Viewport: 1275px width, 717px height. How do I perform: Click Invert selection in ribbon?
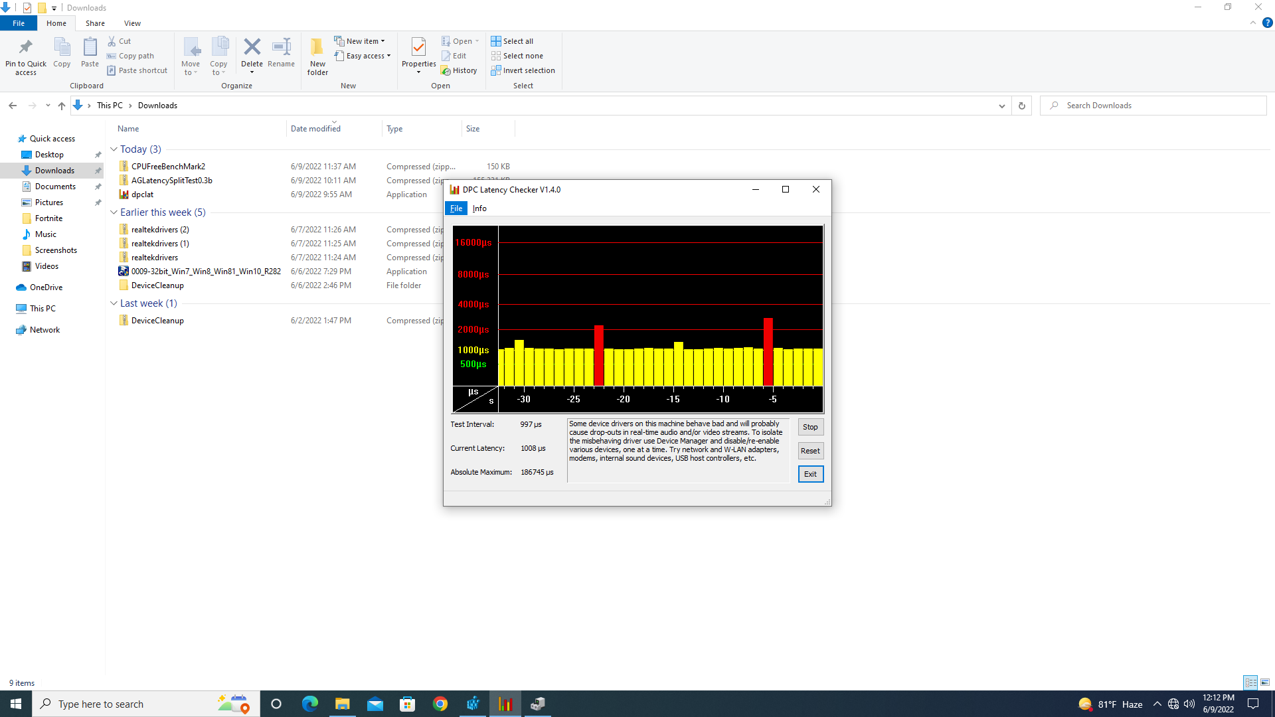click(523, 70)
